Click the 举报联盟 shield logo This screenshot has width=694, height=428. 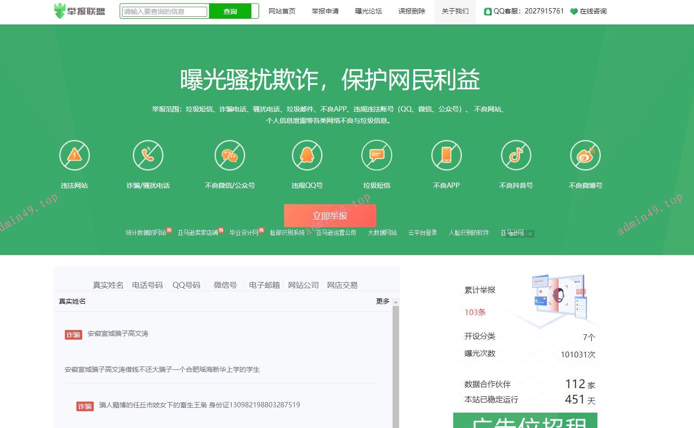pyautogui.click(x=59, y=10)
